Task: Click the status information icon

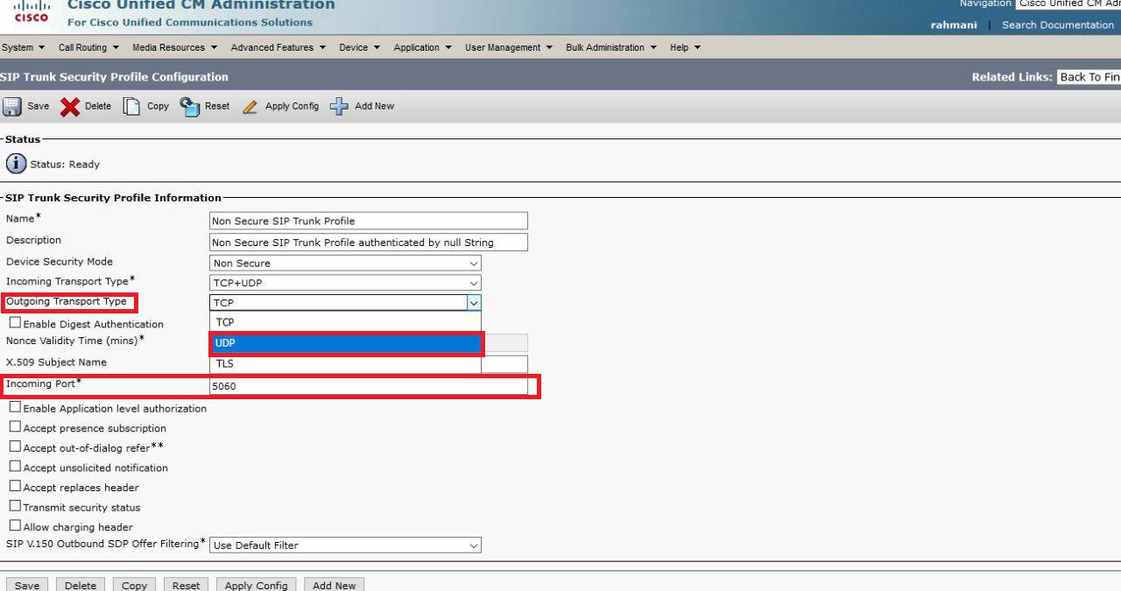Action: point(16,164)
